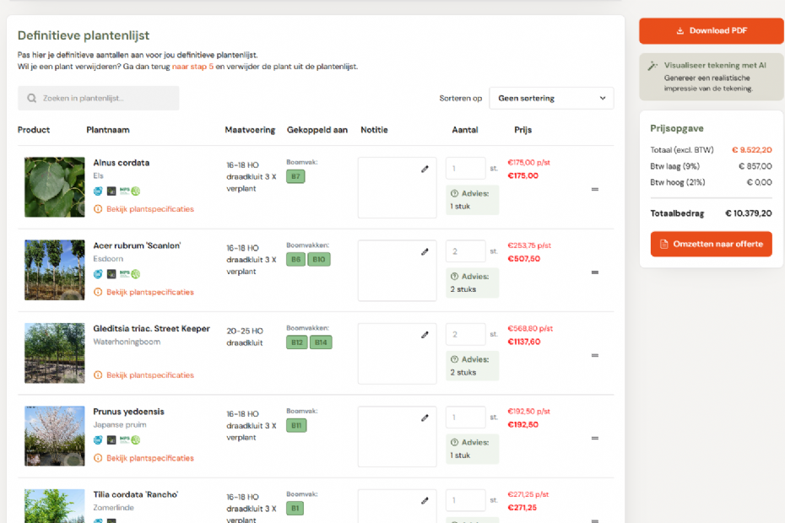
Task: Click the drag handle icon for Prunus yedoensis row
Action: [x=595, y=438]
